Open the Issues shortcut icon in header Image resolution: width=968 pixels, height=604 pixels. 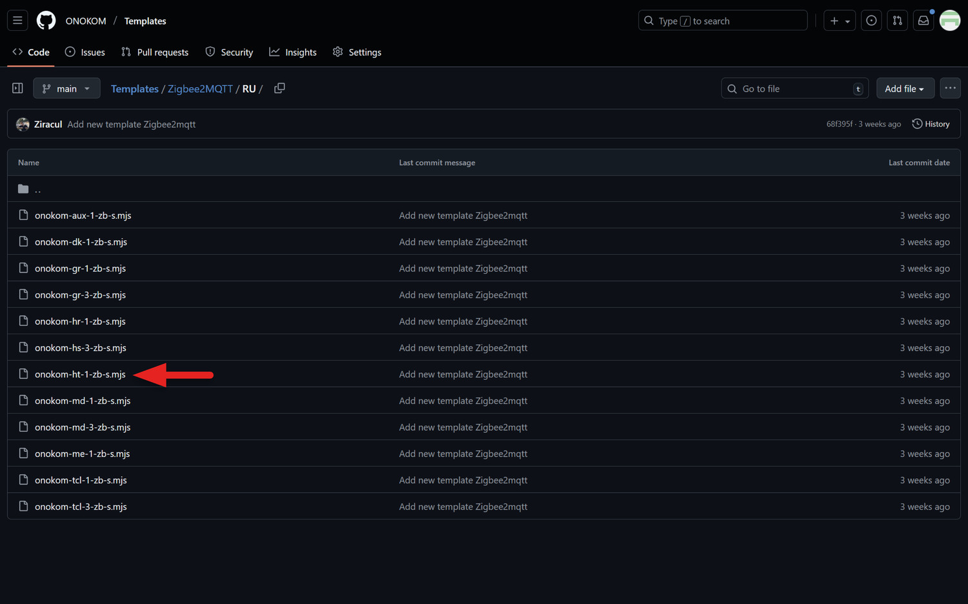pyautogui.click(x=871, y=21)
